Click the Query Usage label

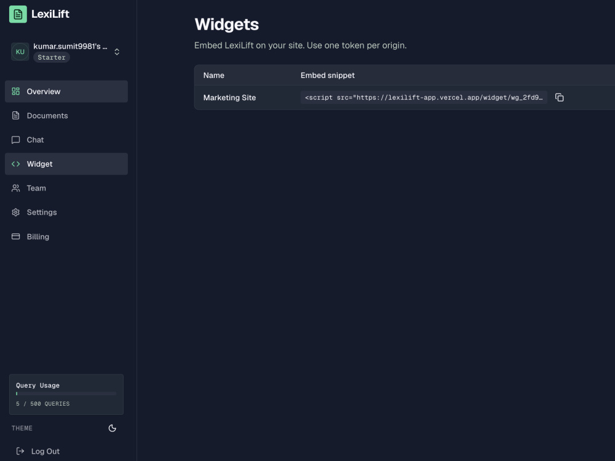point(38,385)
